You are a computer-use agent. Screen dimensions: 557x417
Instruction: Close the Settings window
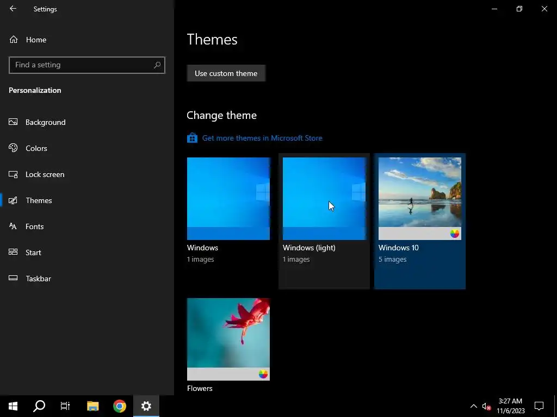pos(544,9)
